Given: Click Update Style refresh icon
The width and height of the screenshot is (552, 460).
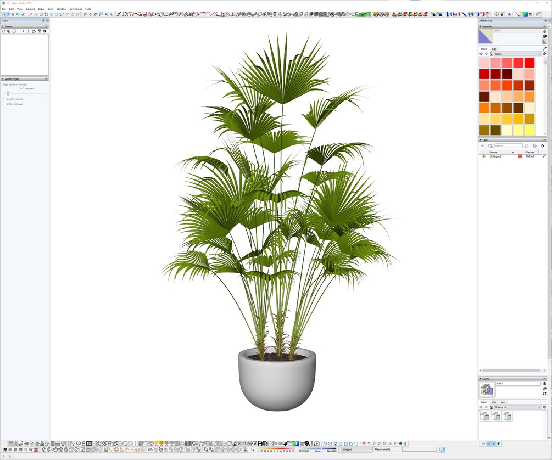Looking at the screenshot, I should (x=544, y=394).
